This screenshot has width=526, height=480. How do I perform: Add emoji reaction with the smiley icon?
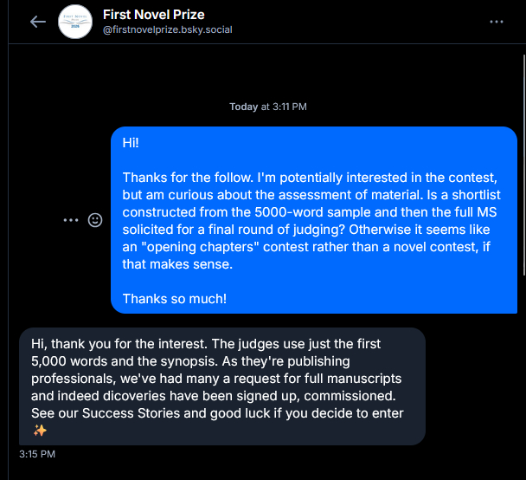point(95,220)
